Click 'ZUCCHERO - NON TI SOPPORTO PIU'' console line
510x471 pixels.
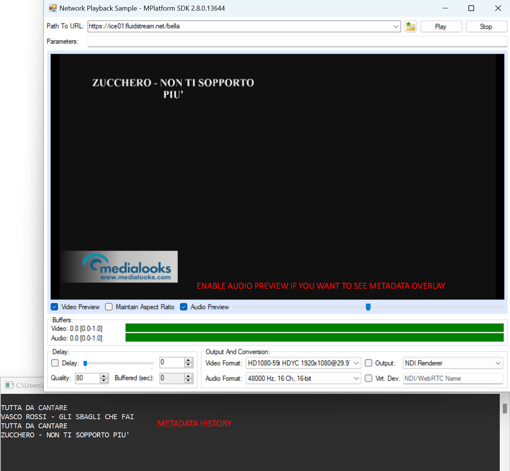65,435
